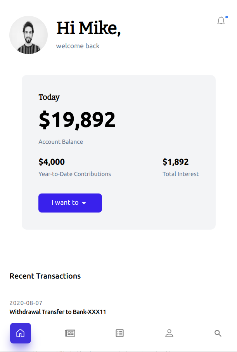
Task: Check notifications via the bell icon
Action: point(221,21)
